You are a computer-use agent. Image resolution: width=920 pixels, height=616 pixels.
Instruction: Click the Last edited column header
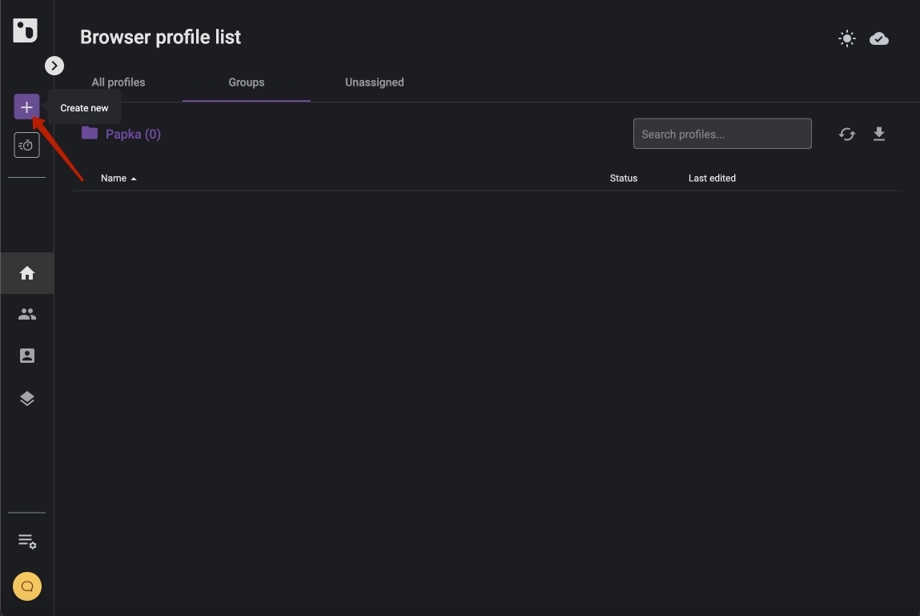click(x=711, y=178)
